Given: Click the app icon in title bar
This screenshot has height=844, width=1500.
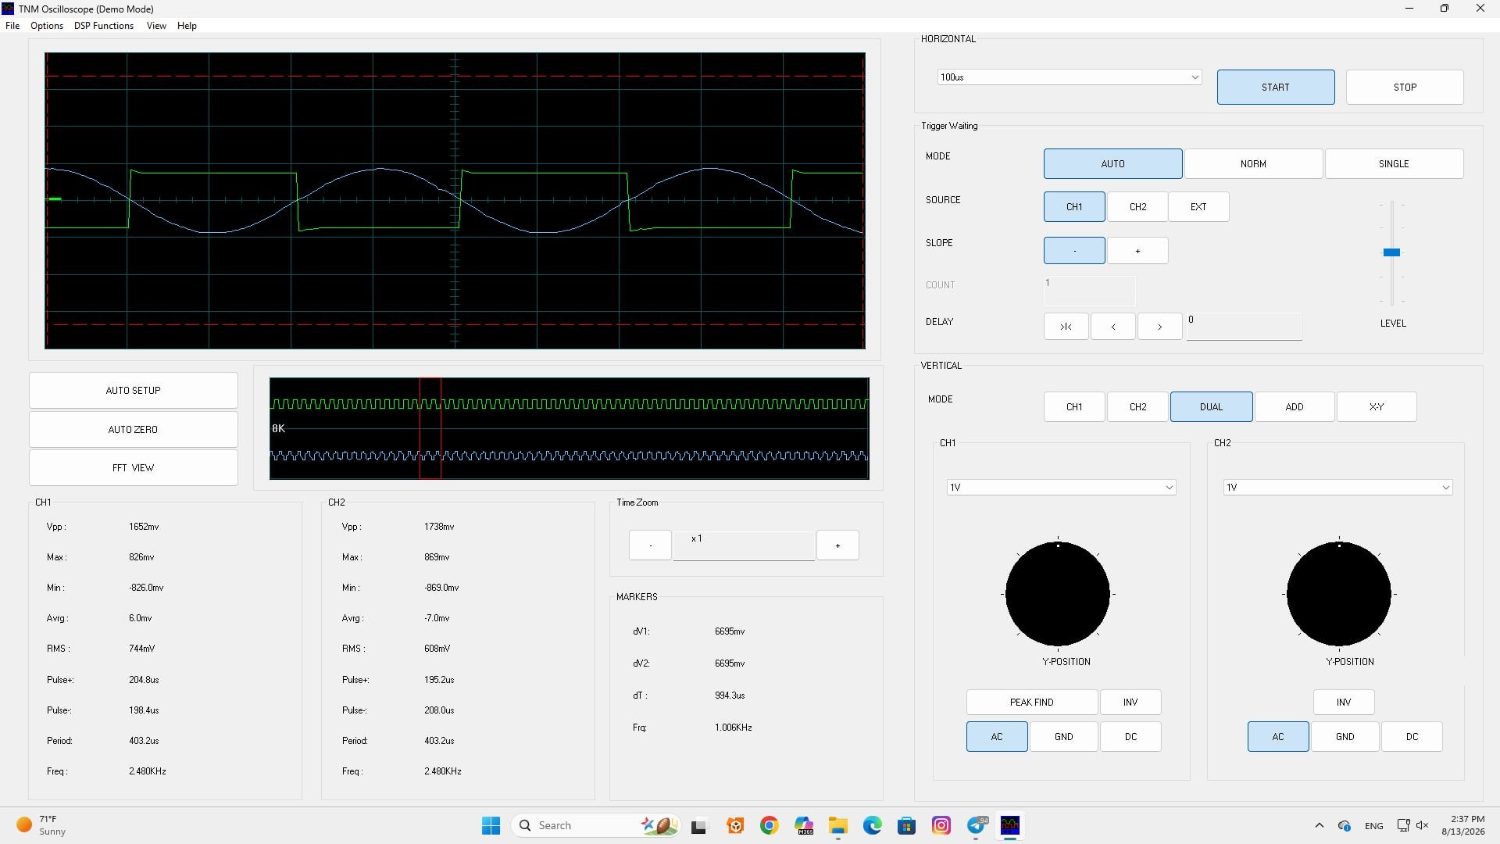Looking at the screenshot, I should pos(9,9).
